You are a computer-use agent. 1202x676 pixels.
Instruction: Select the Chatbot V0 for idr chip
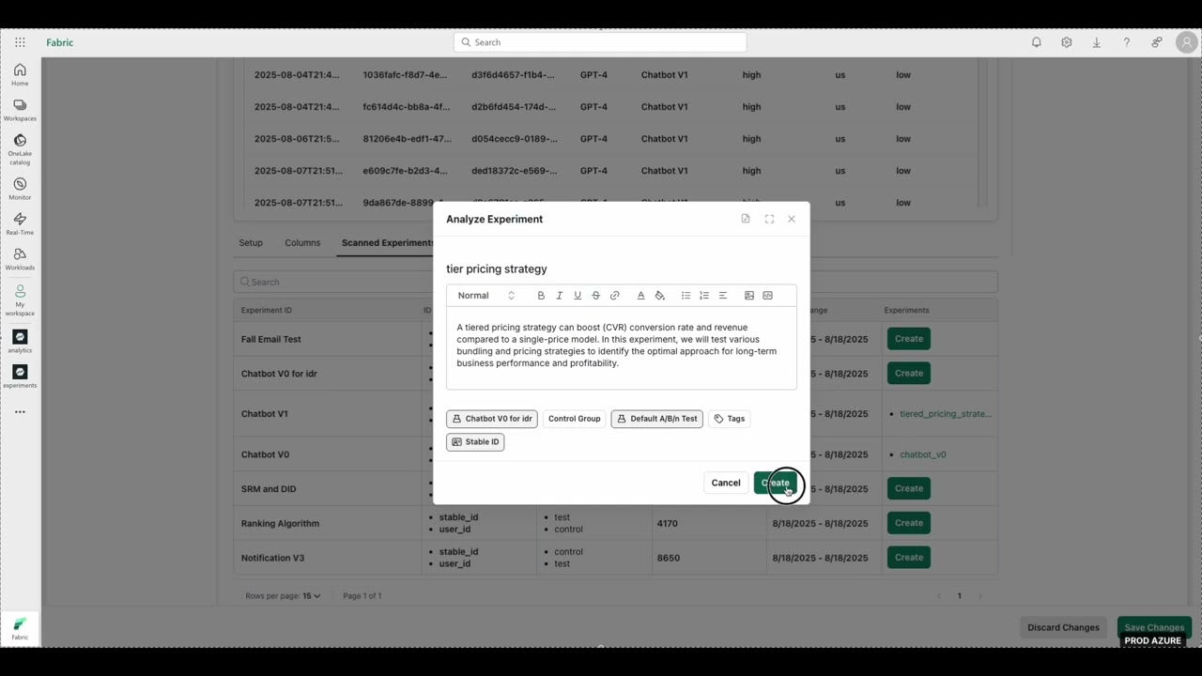coord(492,419)
